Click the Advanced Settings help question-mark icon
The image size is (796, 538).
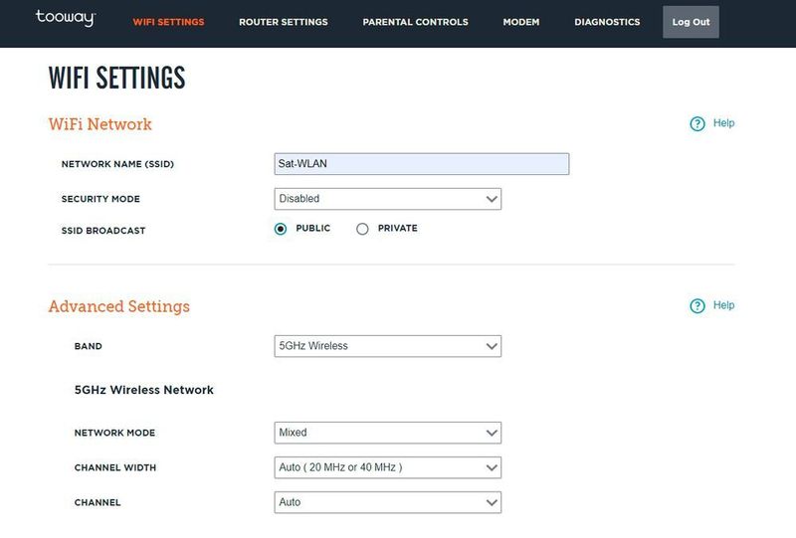[697, 306]
